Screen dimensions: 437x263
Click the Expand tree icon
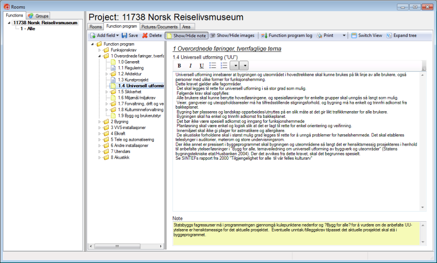point(389,35)
